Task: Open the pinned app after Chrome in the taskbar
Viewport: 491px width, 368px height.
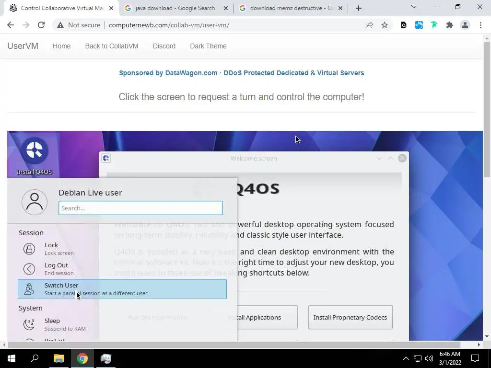Action: [x=106, y=358]
